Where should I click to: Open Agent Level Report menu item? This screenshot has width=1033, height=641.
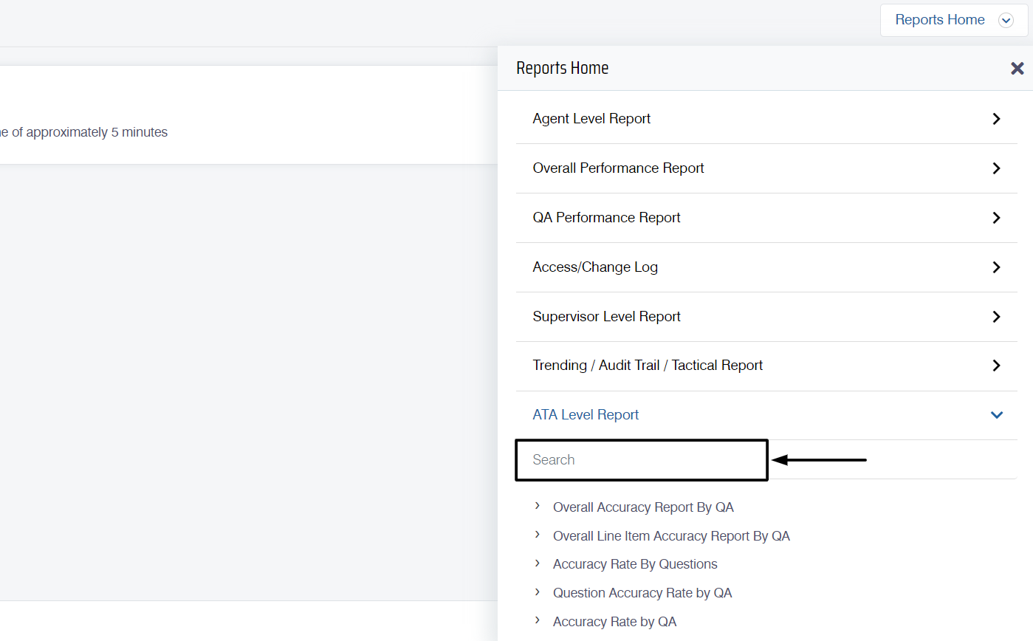[766, 119]
